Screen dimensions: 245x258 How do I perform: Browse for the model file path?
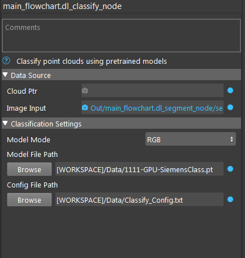pyautogui.click(x=29, y=169)
